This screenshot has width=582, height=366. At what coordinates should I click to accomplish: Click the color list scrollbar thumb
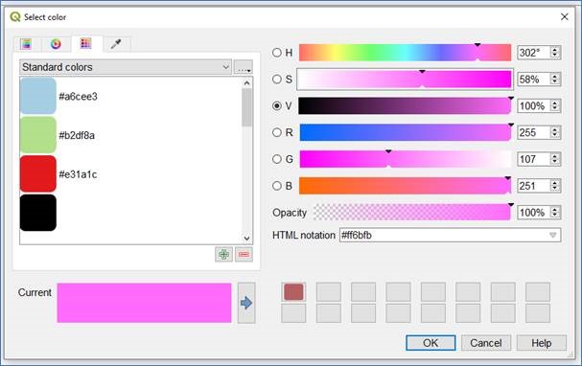[246, 107]
